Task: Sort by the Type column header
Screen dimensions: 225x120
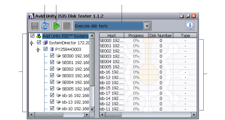Action: click(185, 35)
